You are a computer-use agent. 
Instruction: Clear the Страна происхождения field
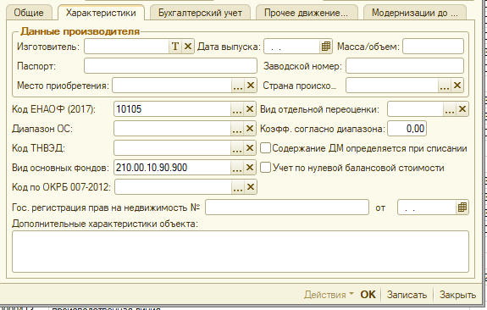[x=457, y=86]
